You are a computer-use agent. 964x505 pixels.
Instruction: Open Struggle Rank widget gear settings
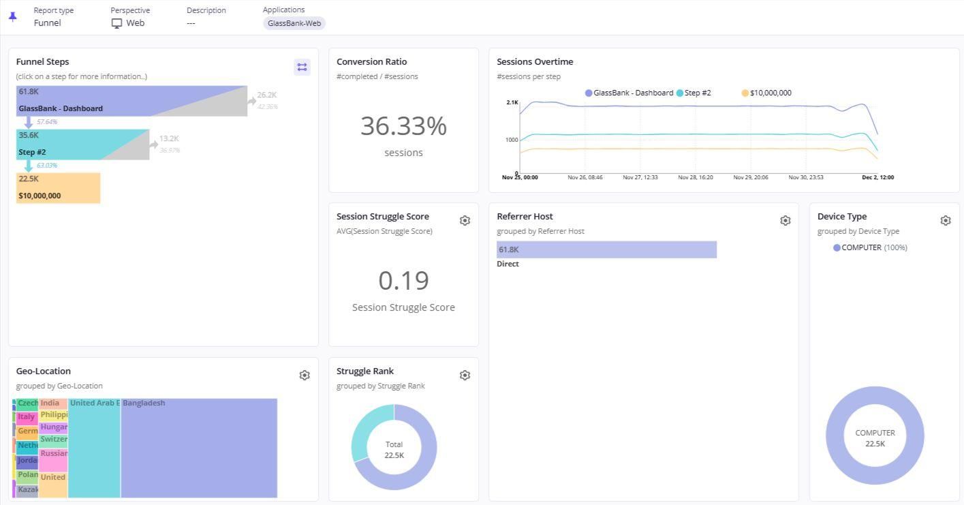click(465, 376)
